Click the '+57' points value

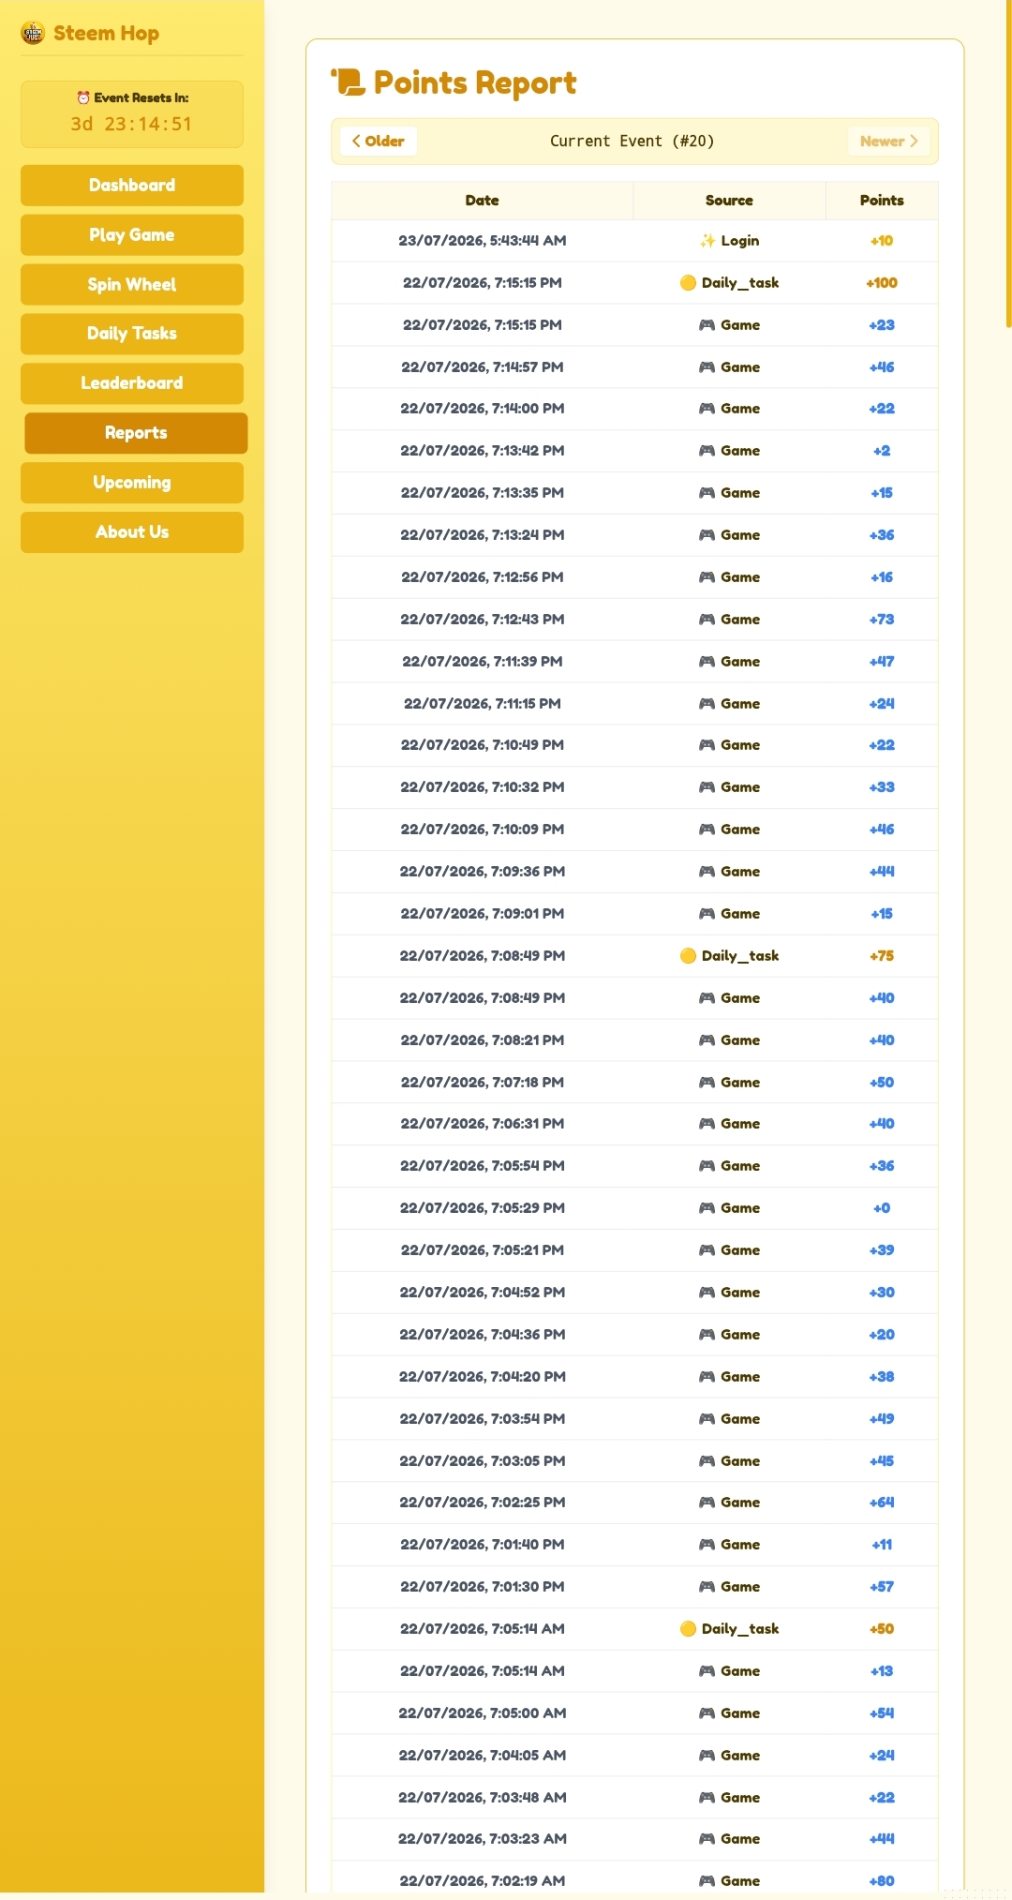click(x=882, y=1587)
